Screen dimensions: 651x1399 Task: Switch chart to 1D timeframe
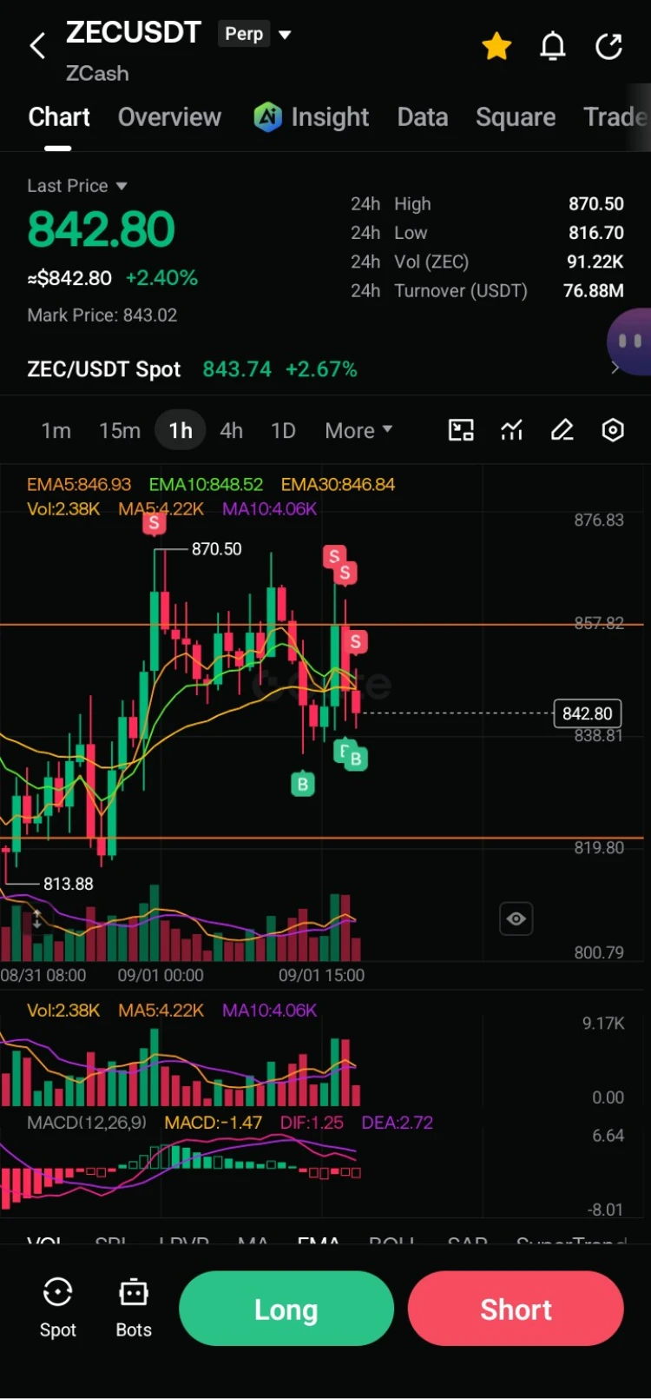click(x=283, y=431)
